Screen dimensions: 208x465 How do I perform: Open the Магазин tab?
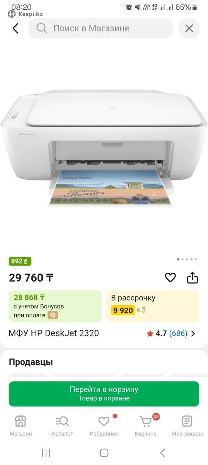coord(20,426)
